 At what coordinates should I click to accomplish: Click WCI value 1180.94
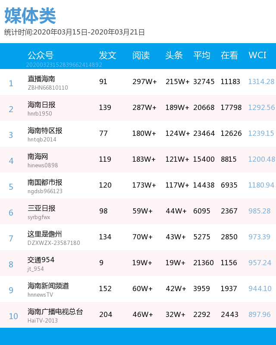pos(261,185)
